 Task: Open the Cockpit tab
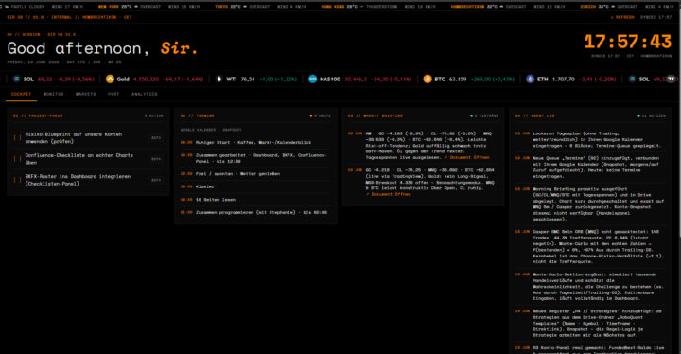click(21, 94)
